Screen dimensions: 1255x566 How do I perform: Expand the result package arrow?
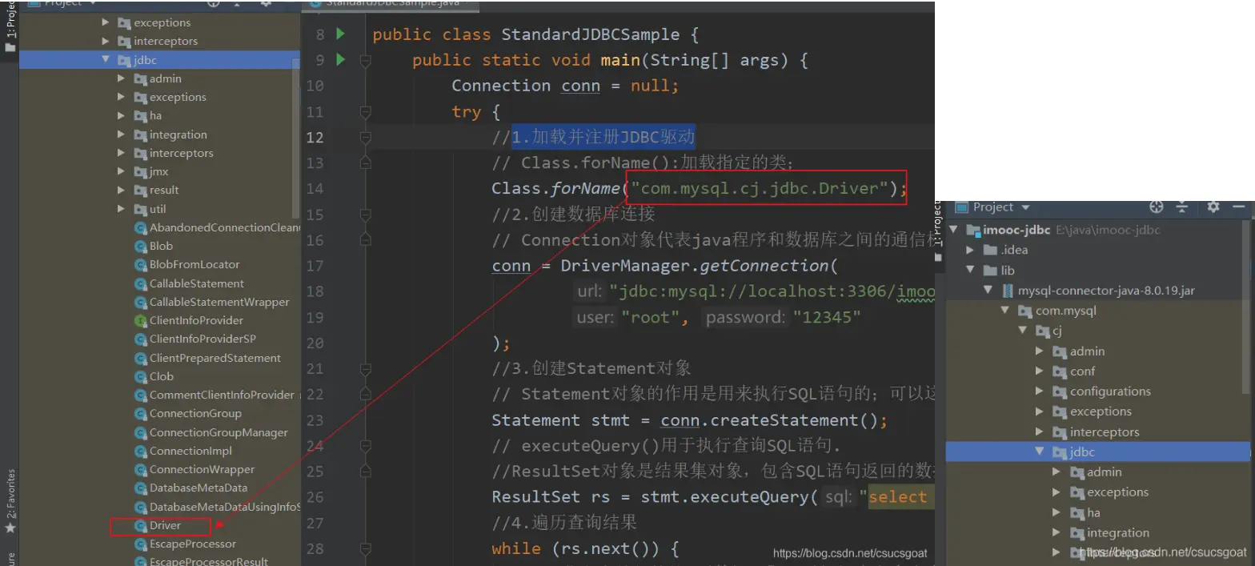pyautogui.click(x=121, y=190)
